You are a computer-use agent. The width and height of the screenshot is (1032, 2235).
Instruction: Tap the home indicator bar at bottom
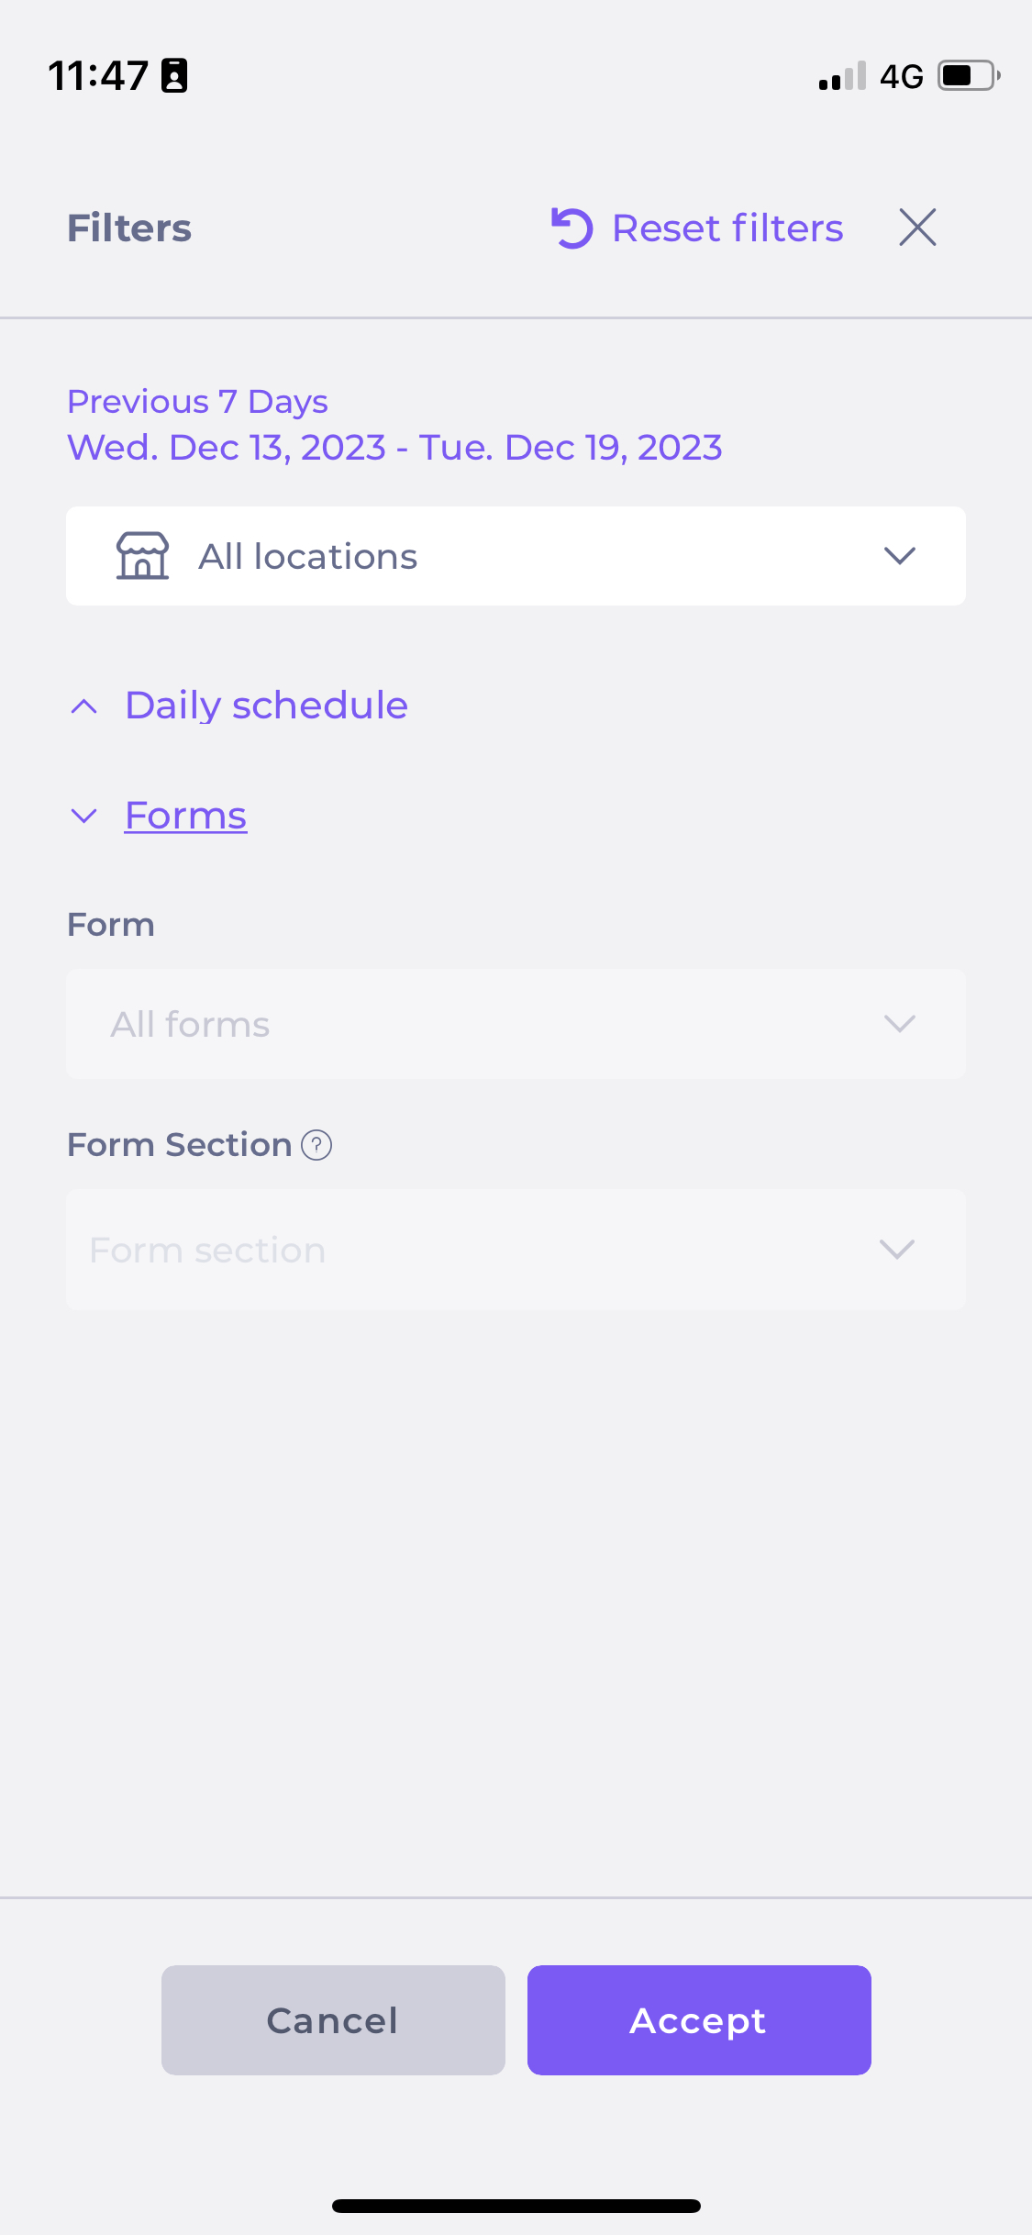pyautogui.click(x=516, y=2206)
